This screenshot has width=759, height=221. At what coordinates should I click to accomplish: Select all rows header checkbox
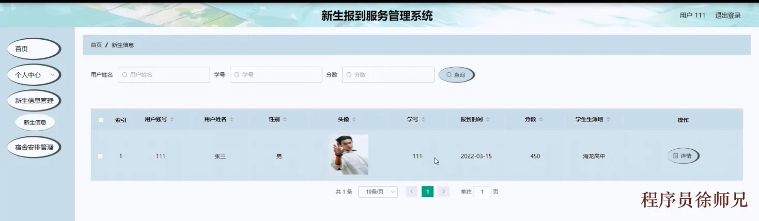(101, 120)
